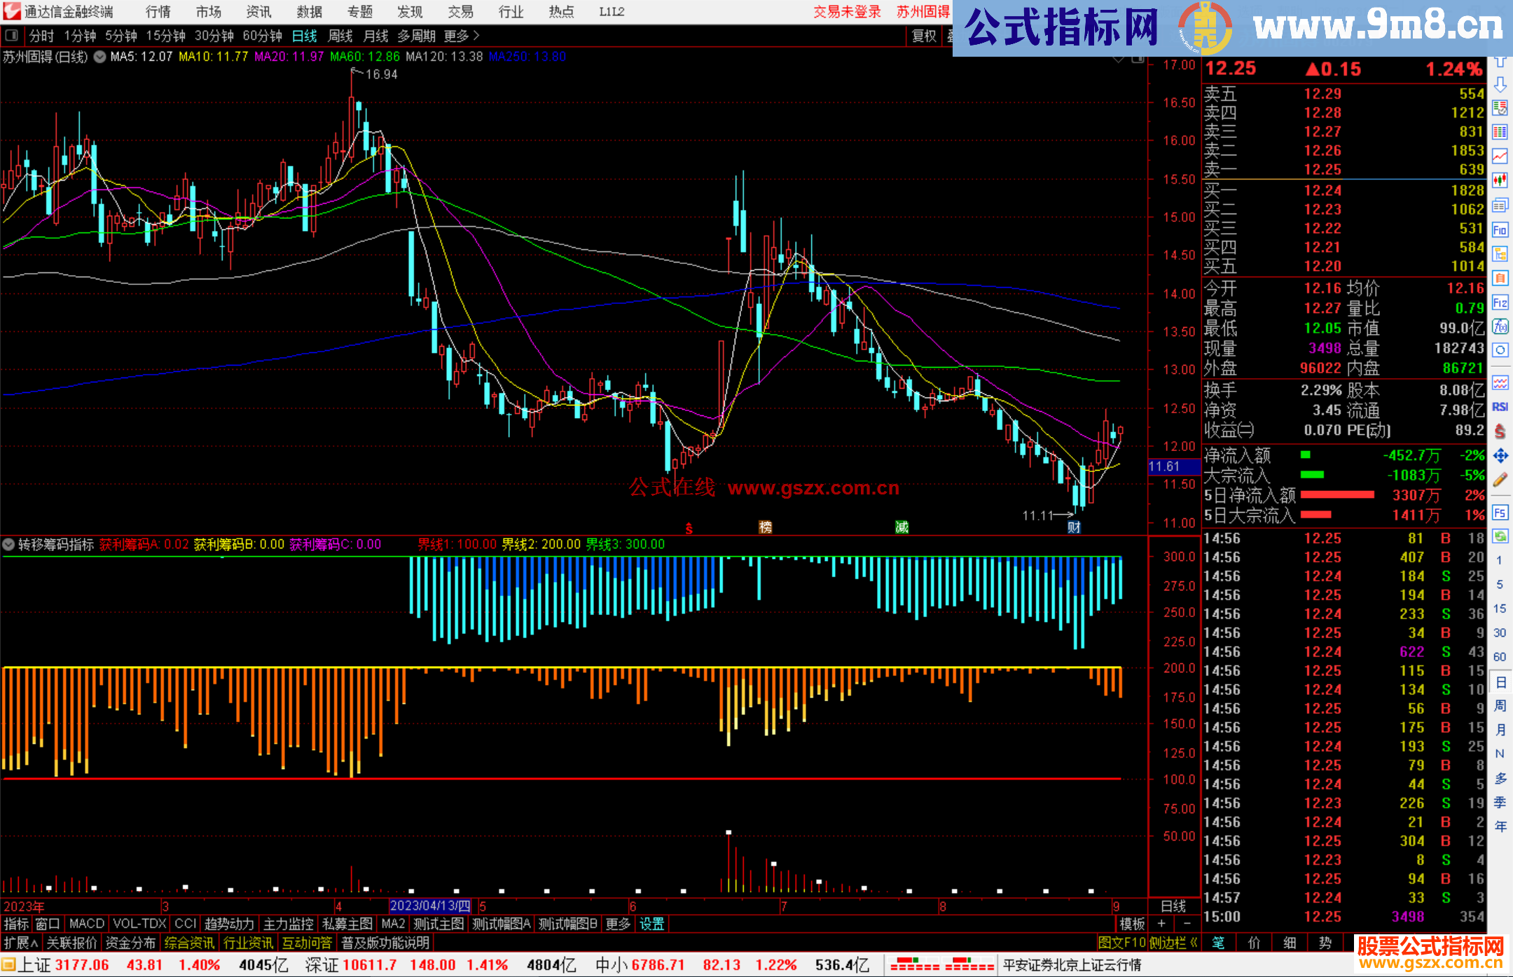The width and height of the screenshot is (1513, 977).
Task: Click the red dollar sign icon
Action: click(x=1500, y=431)
